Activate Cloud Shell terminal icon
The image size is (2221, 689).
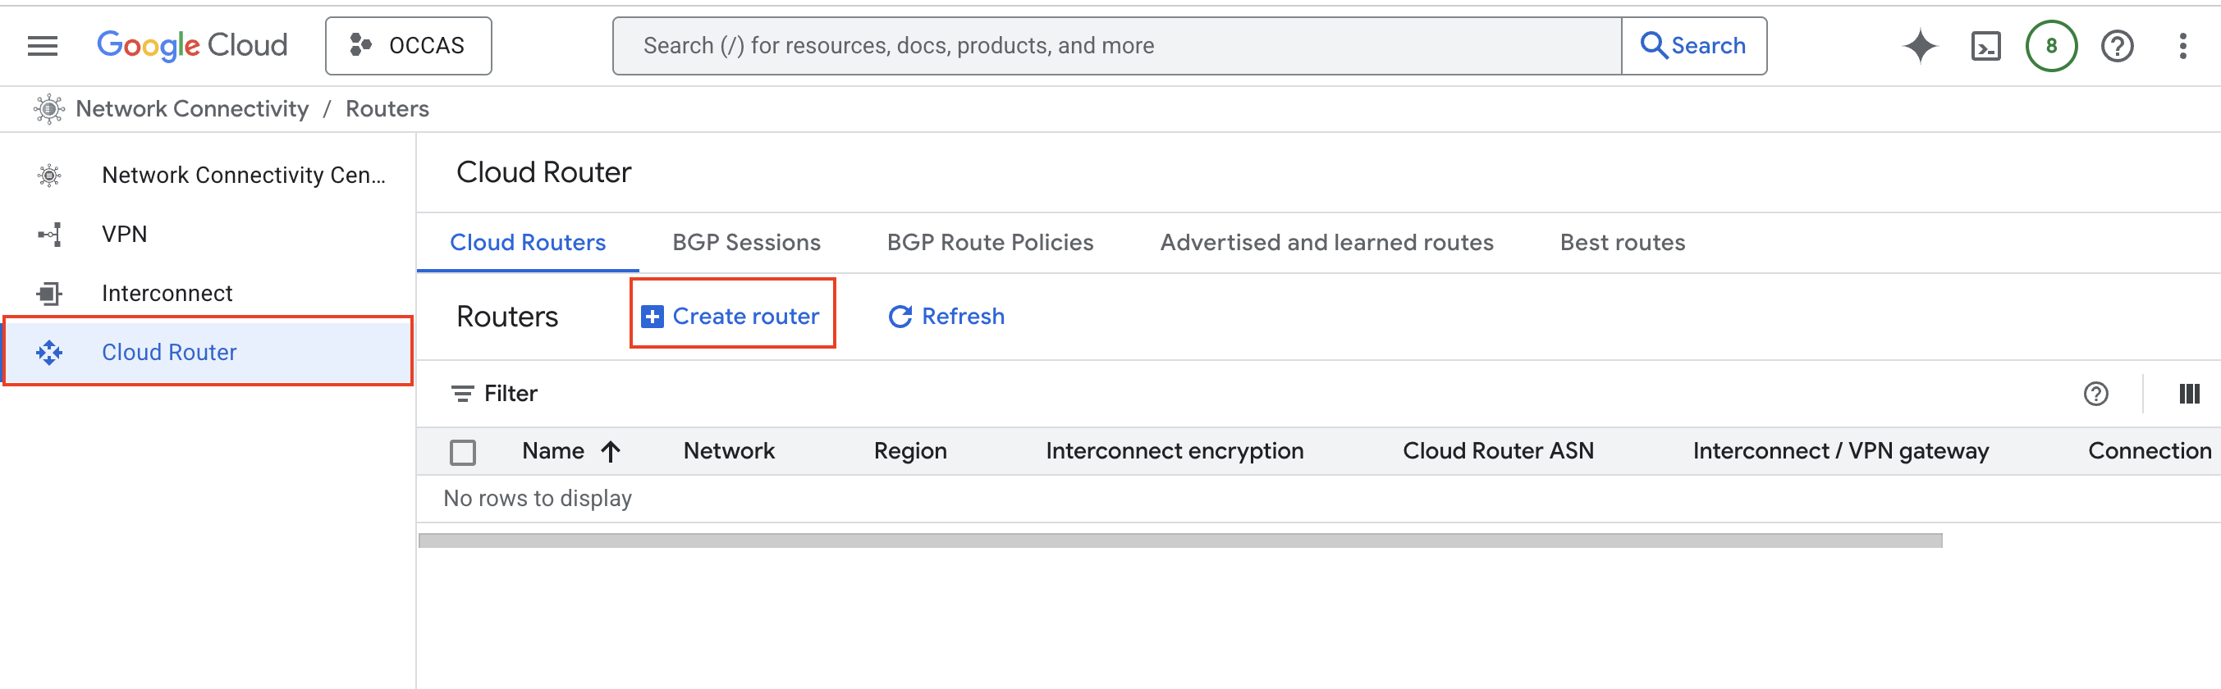(x=1985, y=46)
